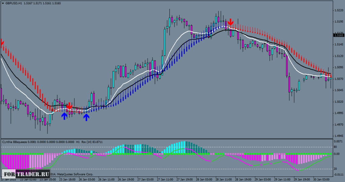Screen dimensions: 345x182
Task: Click the 1.5220 level on the price scale
Action: coord(338,10)
